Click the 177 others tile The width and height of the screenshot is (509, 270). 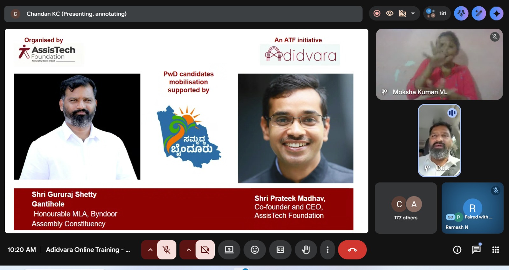(406, 208)
